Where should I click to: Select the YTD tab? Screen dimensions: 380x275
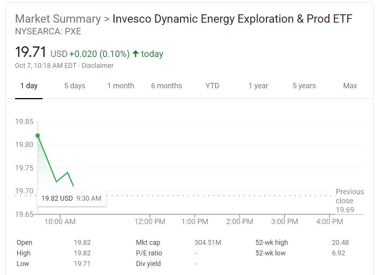[212, 86]
